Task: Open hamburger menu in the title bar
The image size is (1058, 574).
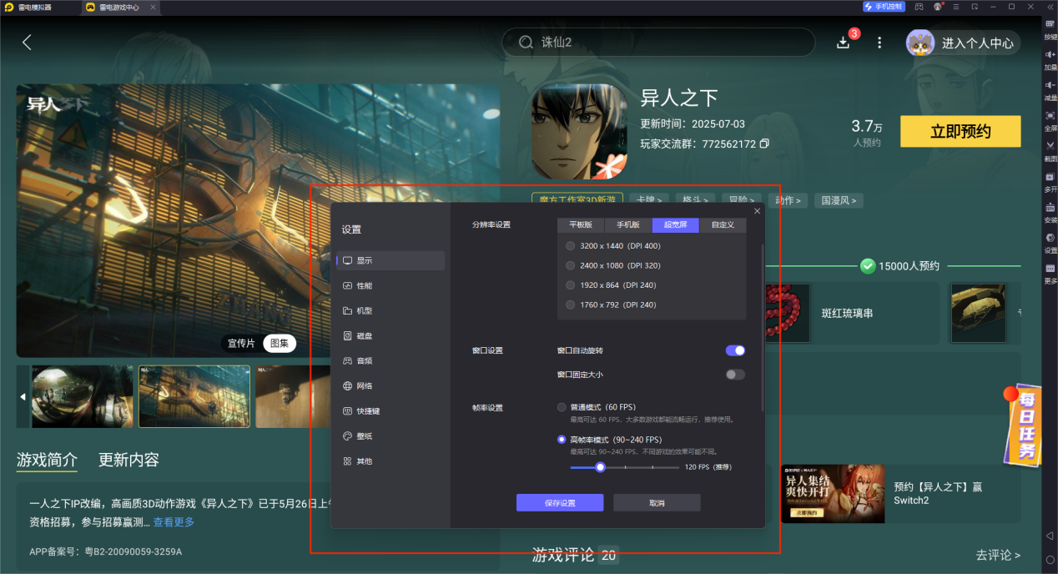Action: (956, 7)
